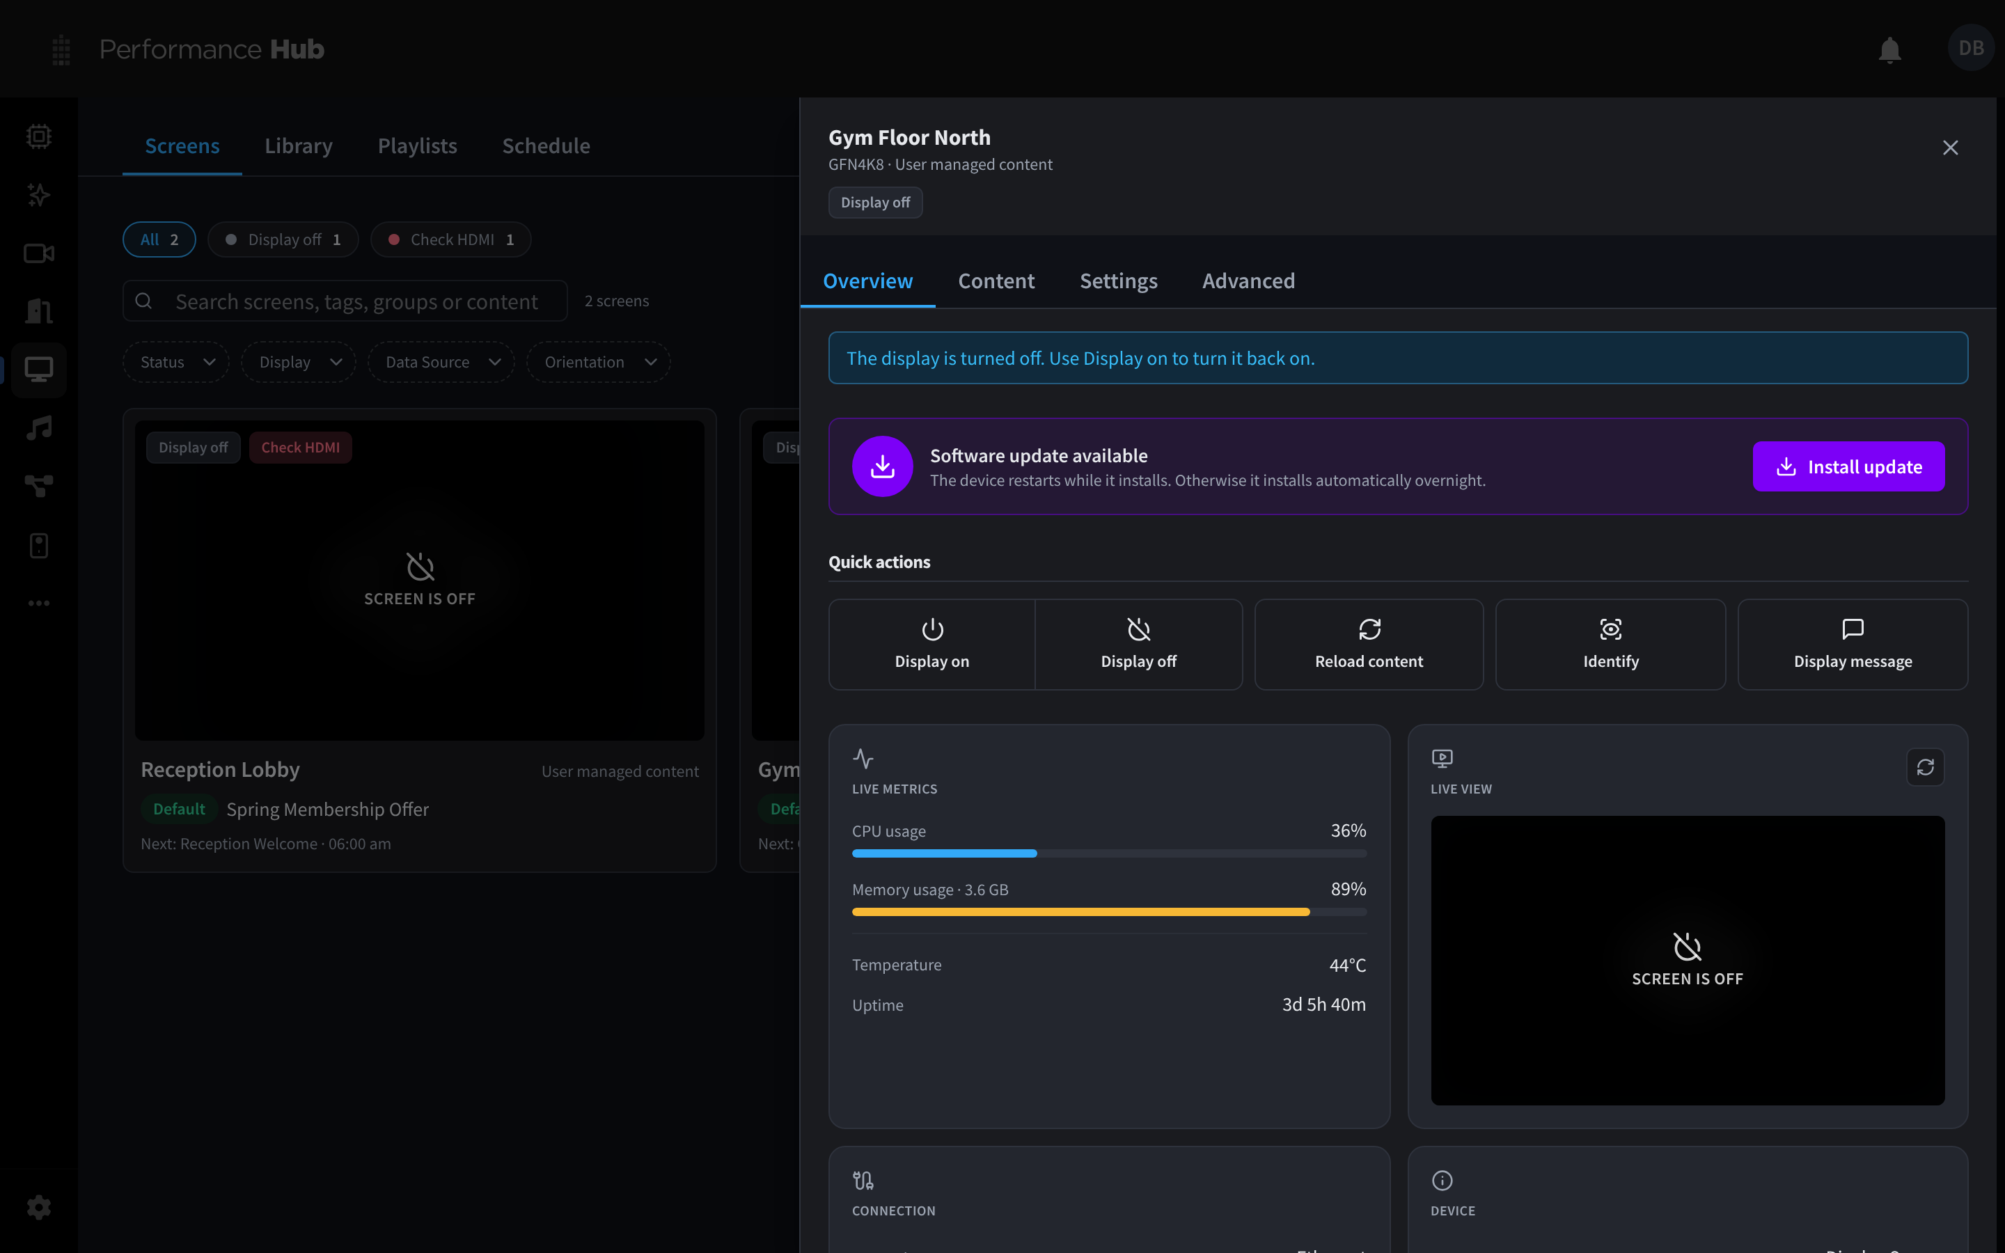This screenshot has height=1253, width=2005.
Task: Filter by Display off 1 chip
Action: click(x=283, y=239)
